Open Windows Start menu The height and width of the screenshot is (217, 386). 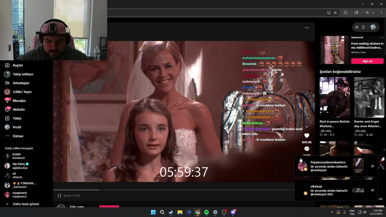coord(153,212)
